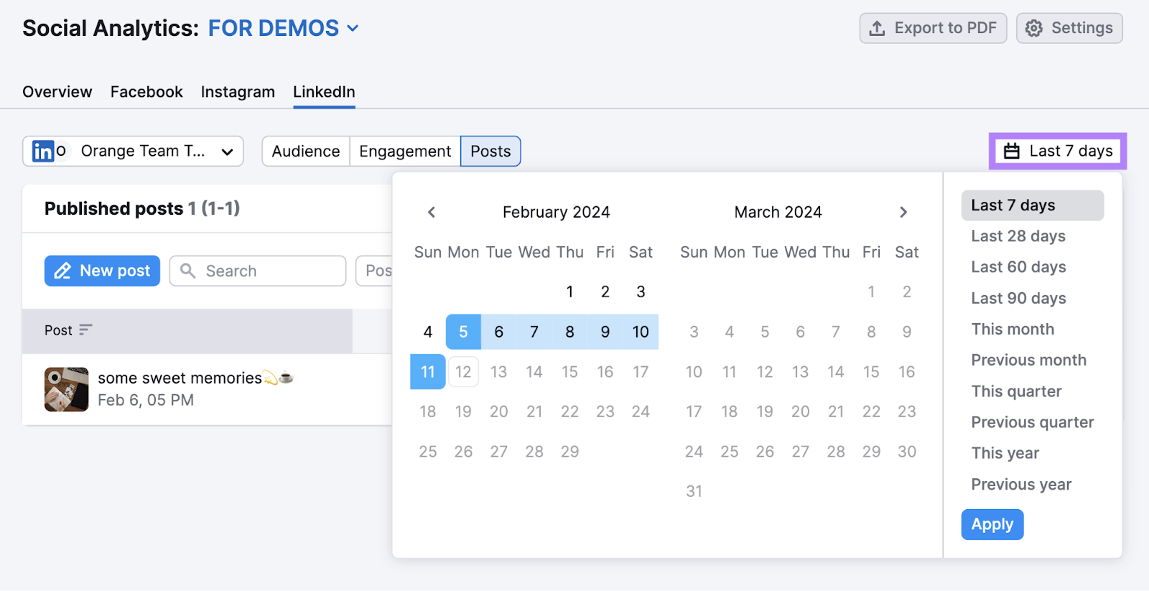Screen dimensions: 1149x591
Task: Click the previous month arrow in calendar
Action: click(432, 212)
